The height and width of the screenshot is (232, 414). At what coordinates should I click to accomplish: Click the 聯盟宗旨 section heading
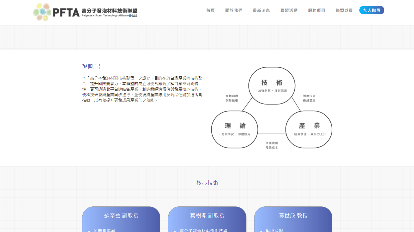click(93, 67)
